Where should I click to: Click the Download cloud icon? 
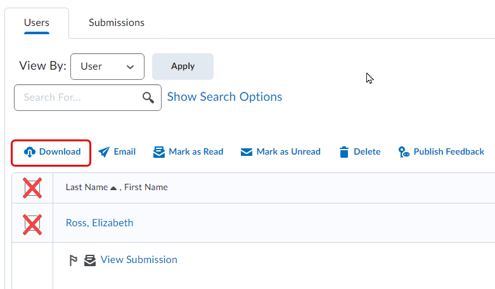(x=30, y=152)
